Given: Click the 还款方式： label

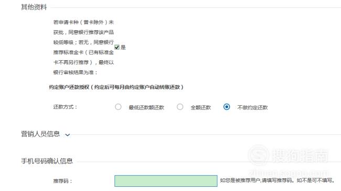Looking at the screenshot, I should [x=65, y=107].
